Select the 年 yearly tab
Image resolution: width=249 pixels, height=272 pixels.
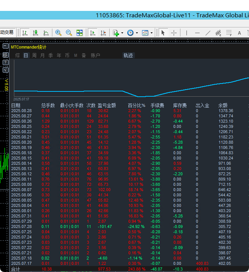(59, 55)
